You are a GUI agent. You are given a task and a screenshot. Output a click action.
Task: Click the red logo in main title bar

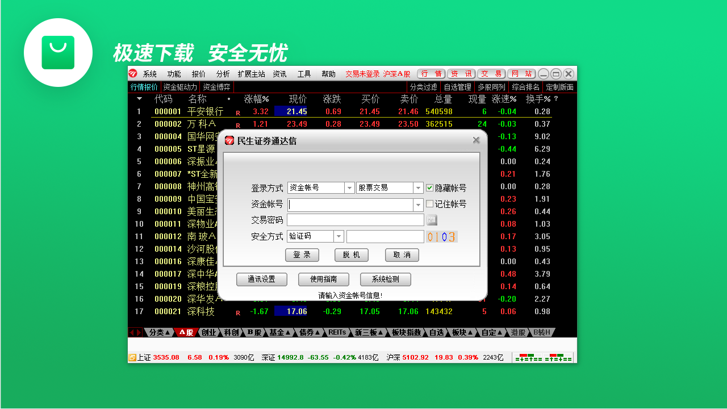point(133,74)
